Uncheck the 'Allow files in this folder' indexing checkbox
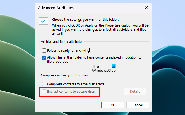 (44, 58)
